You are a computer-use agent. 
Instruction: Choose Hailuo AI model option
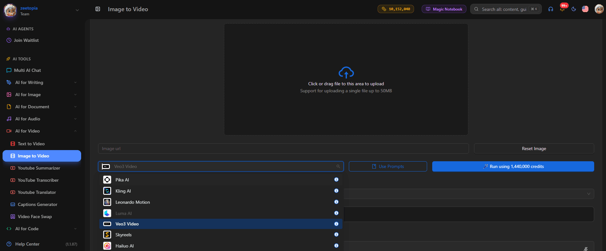221,246
